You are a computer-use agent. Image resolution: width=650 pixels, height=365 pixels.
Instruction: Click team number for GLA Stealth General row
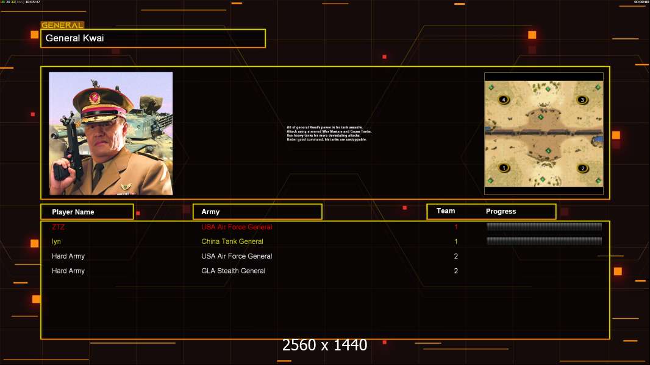pos(456,271)
